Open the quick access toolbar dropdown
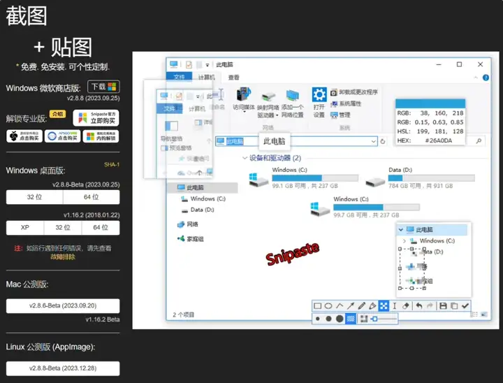The image size is (503, 383). point(207,65)
